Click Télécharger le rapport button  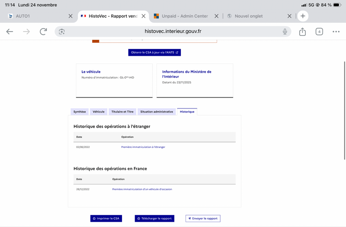point(154,218)
